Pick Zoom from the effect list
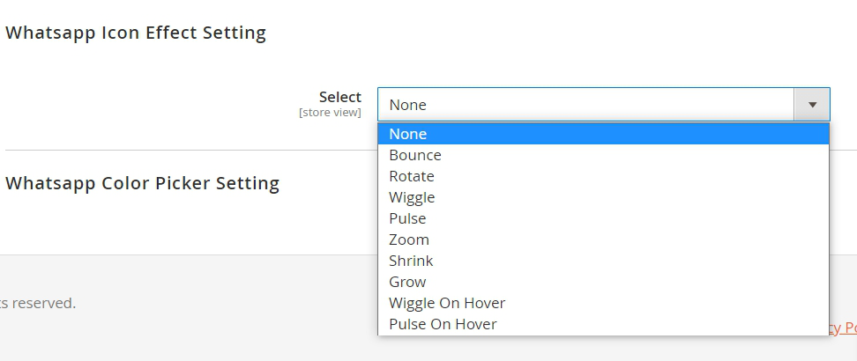Viewport: 857px width, 361px height. [409, 239]
